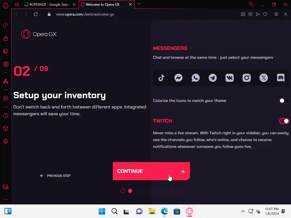This screenshot has height=218, width=291.
Task: Turn off the Twitch toggle
Action: (284, 121)
